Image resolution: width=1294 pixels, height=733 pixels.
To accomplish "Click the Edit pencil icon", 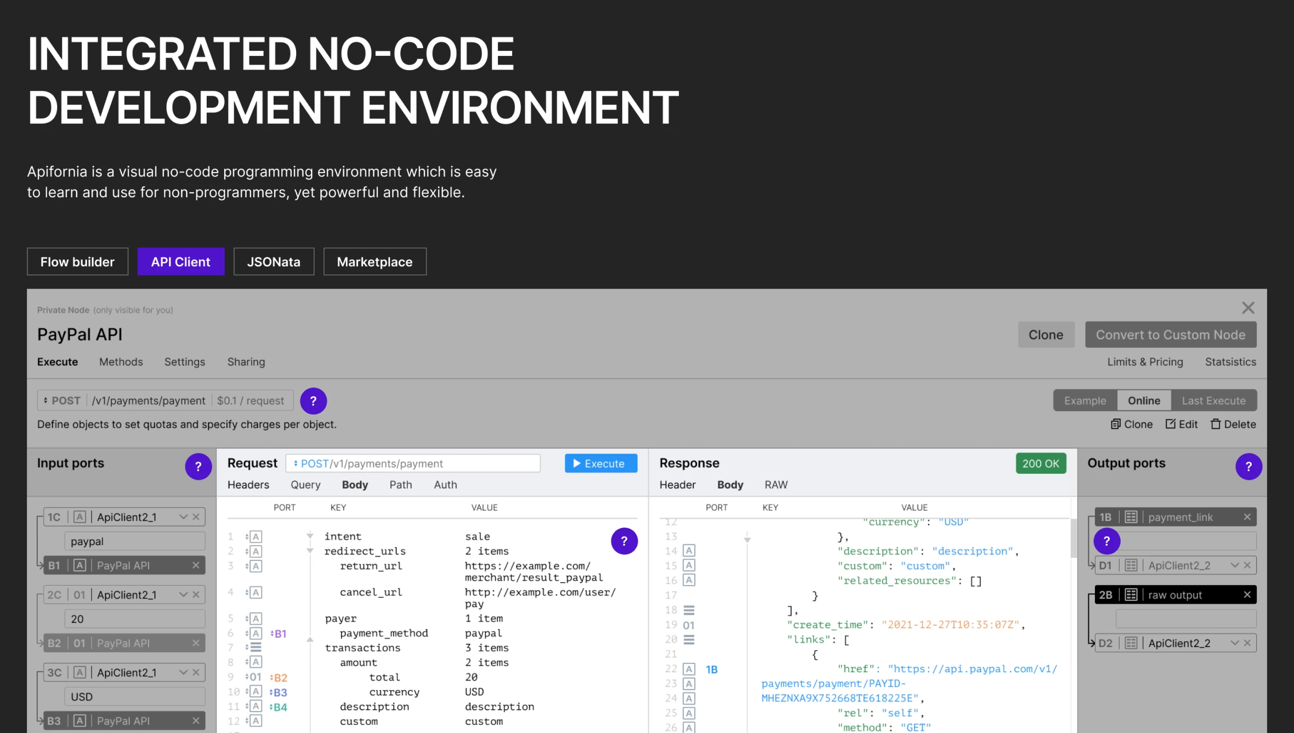I will (1170, 424).
